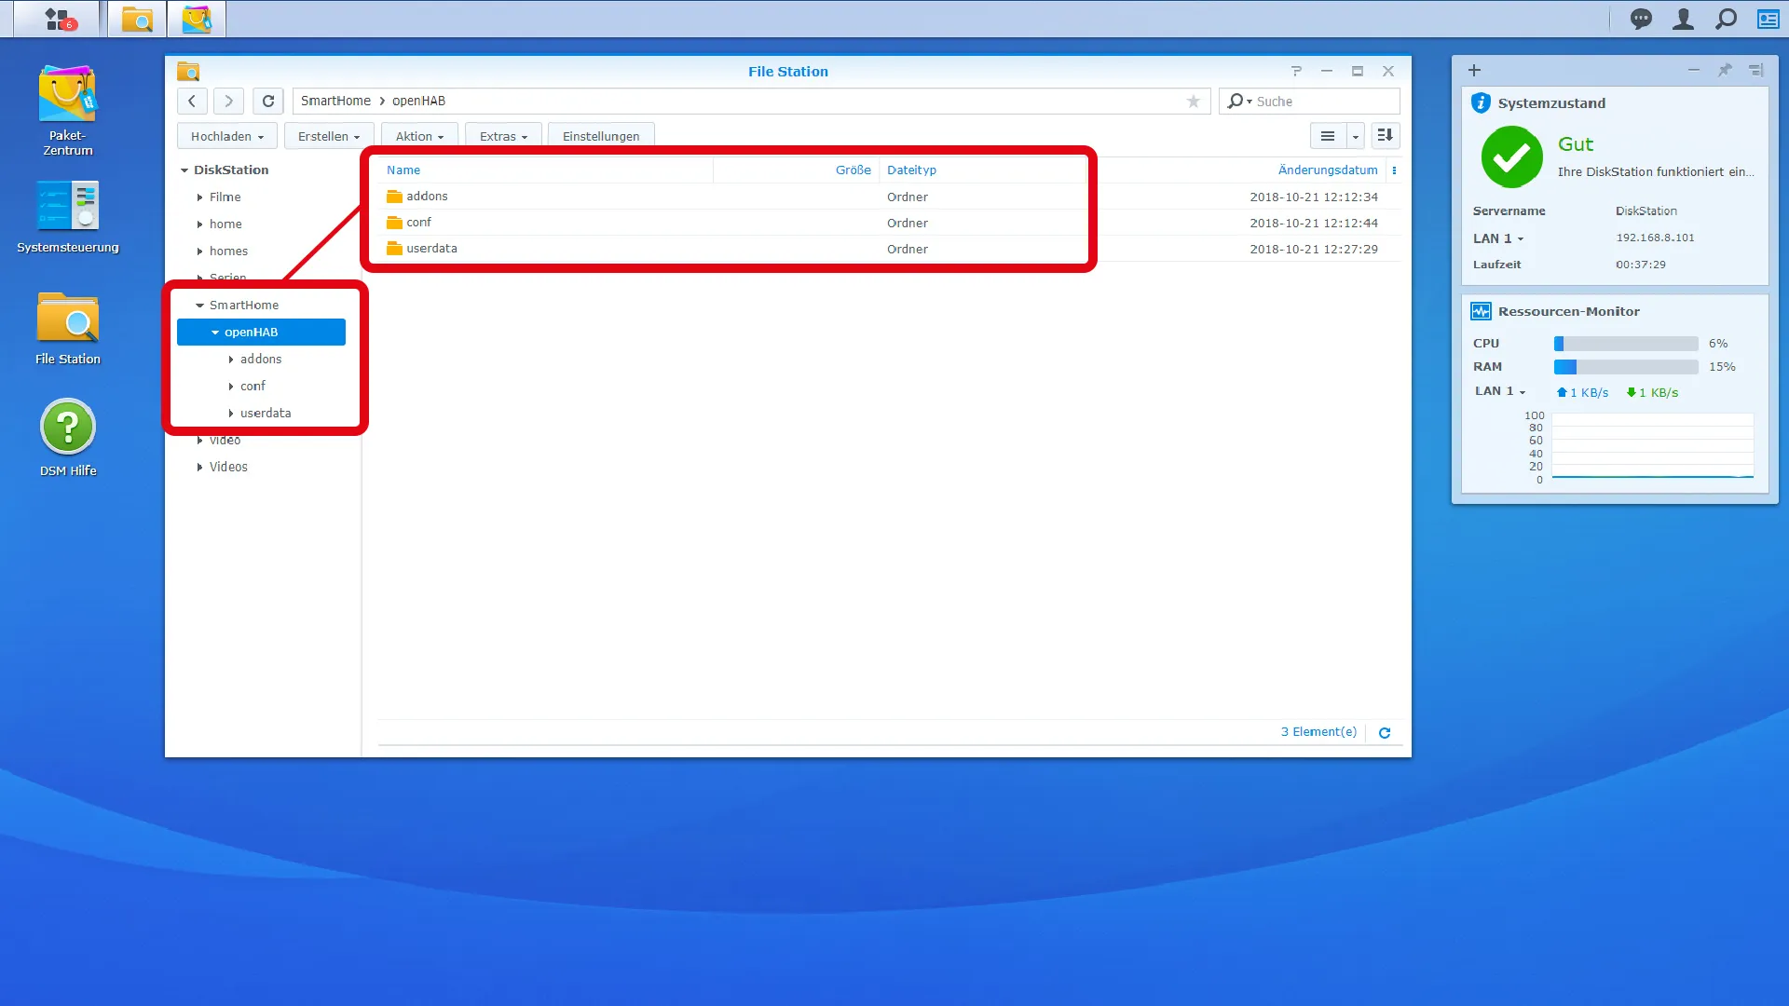Click openHAB in the path breadcrumb
1789x1006 pixels.
pyautogui.click(x=418, y=101)
